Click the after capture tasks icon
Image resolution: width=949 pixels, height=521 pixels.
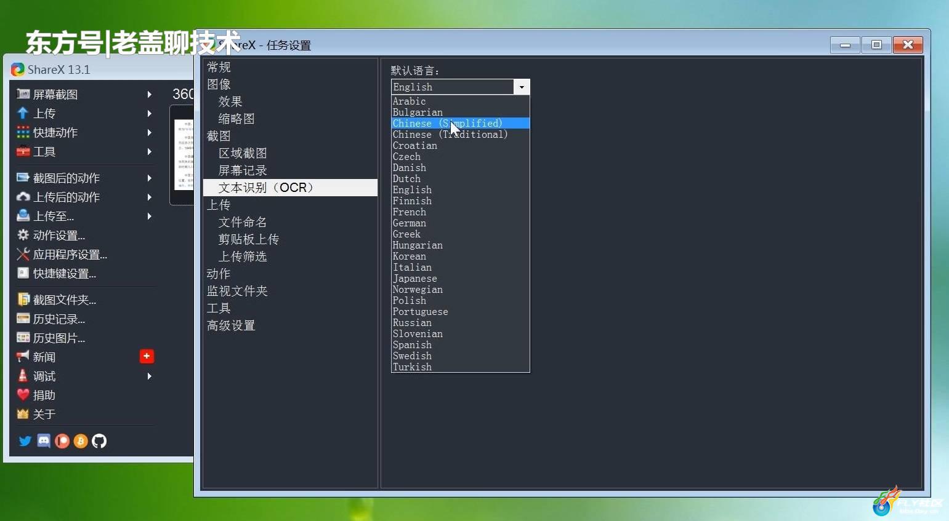(23, 178)
